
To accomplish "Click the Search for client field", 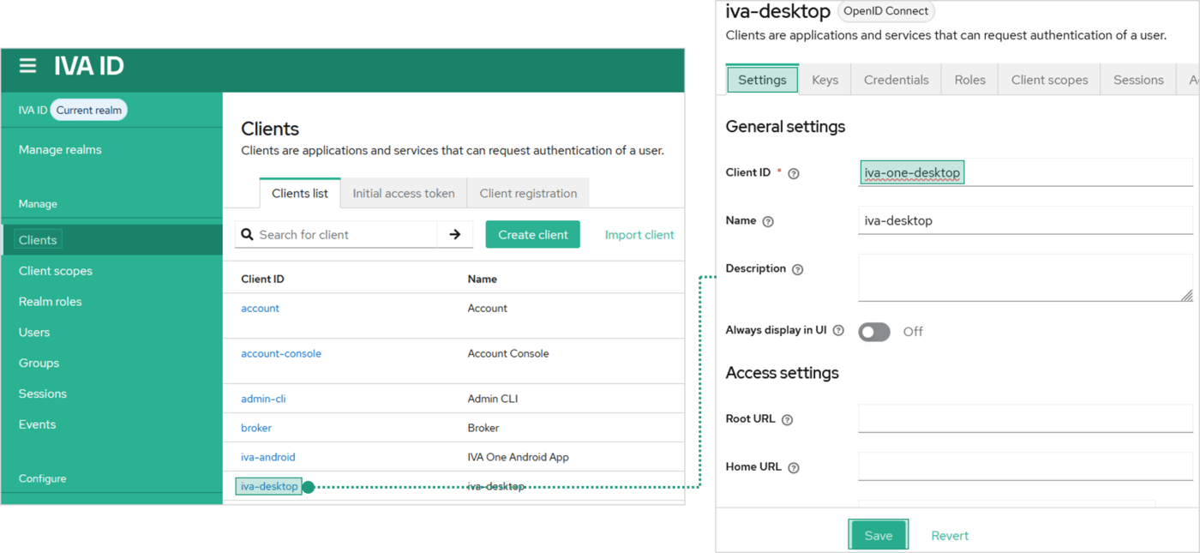I will click(343, 234).
